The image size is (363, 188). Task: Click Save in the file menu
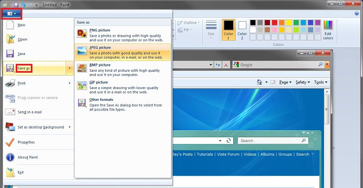click(21, 54)
